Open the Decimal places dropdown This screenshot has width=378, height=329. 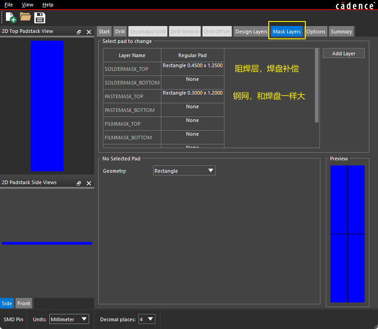pyautogui.click(x=147, y=319)
